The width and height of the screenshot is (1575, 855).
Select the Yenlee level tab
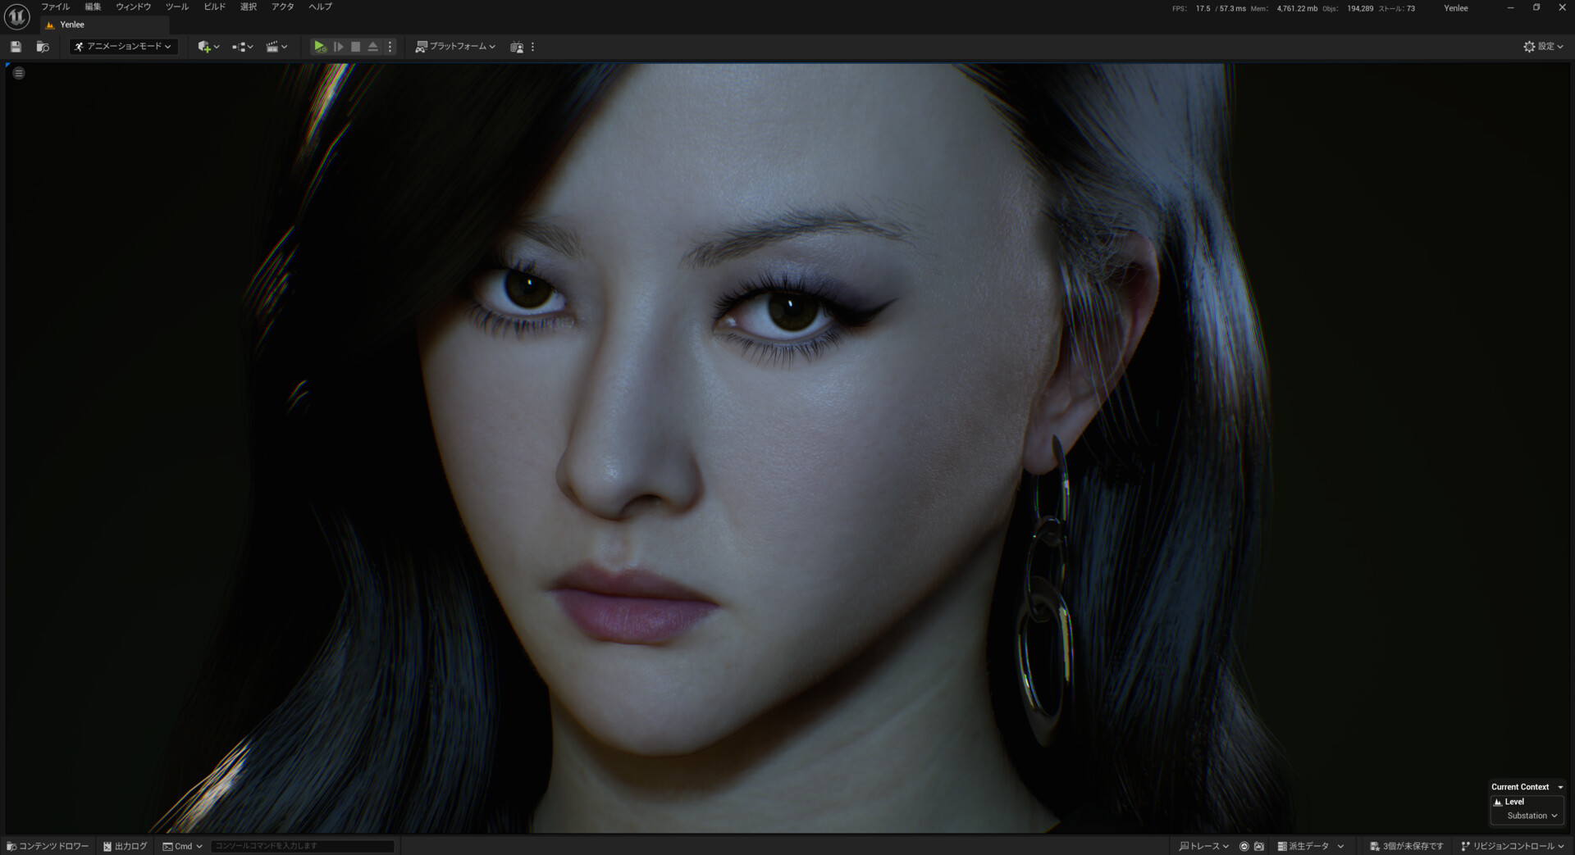pyautogui.click(x=72, y=25)
